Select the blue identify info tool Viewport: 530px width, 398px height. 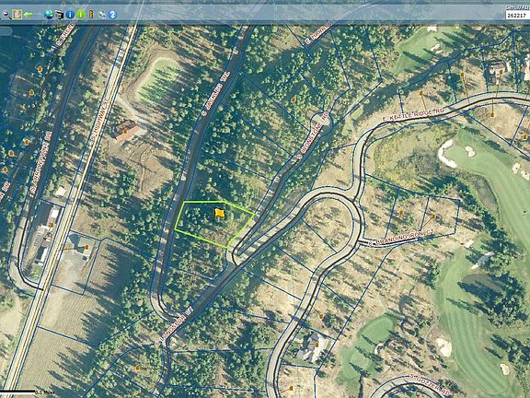coord(70,14)
